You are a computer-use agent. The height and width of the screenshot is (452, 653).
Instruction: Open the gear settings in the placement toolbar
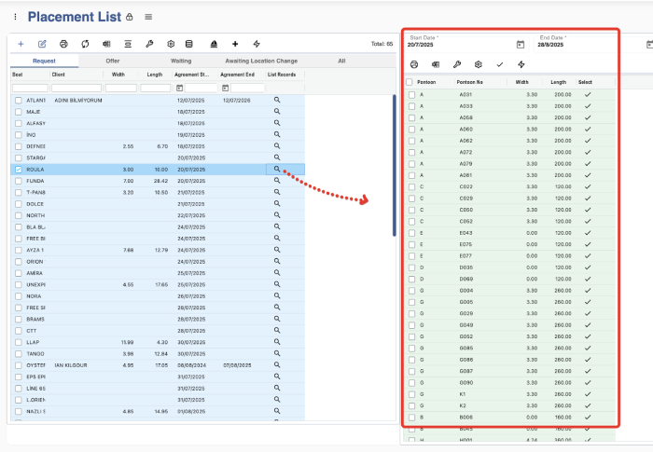coord(171,44)
